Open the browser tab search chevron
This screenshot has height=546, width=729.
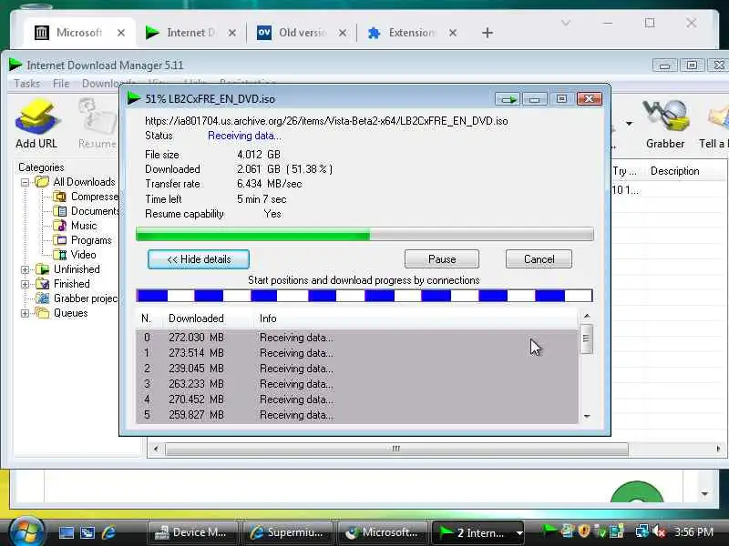565,23
